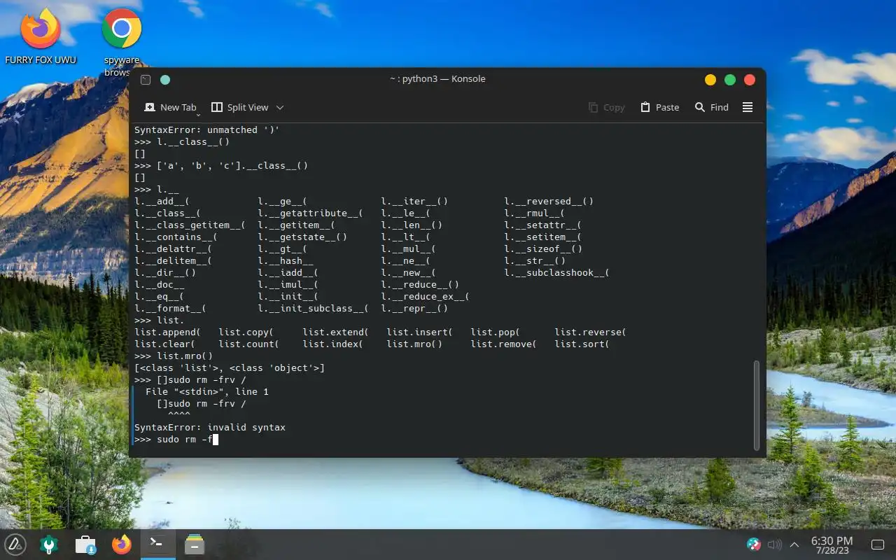Expand the New Tab profile dropdown arrow
This screenshot has height=560, width=896.
199,113
